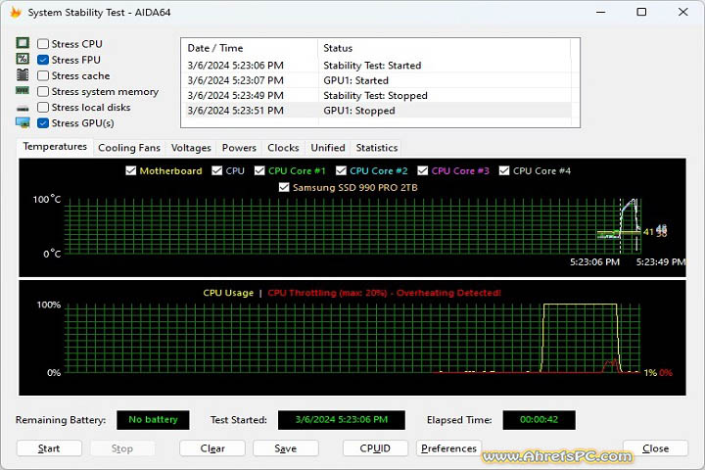Click the 3/6/2024 5:23:51 PM log timestamp
The image size is (705, 470).
tap(236, 111)
